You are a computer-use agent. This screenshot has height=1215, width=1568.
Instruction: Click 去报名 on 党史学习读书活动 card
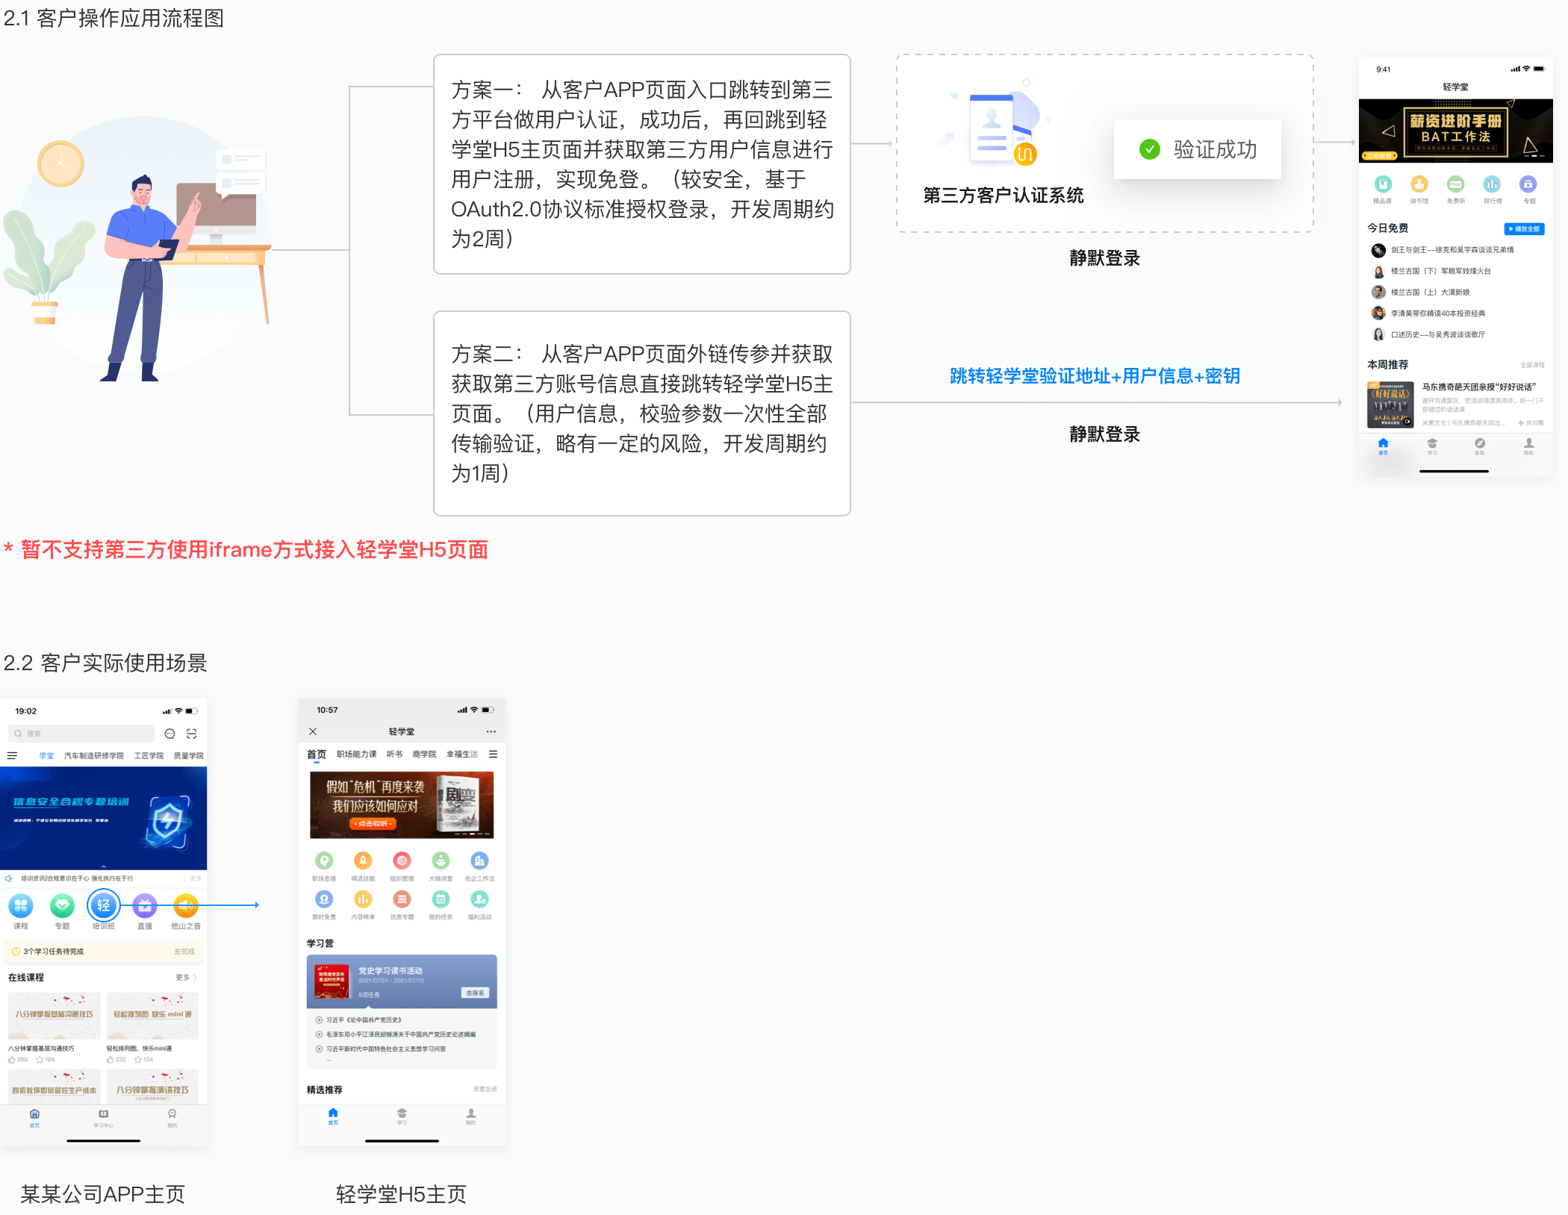(x=475, y=993)
